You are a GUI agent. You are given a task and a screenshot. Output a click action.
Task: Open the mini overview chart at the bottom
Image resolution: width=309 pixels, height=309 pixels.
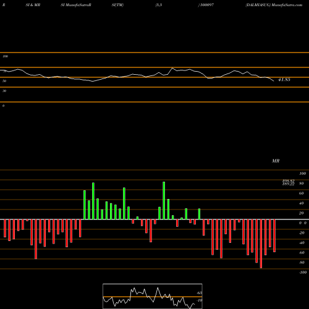(153, 296)
